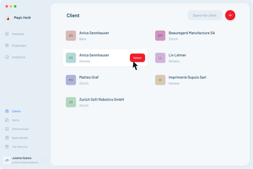Click the macOS green fullscreen window button
253x169 pixels.
(15, 6)
